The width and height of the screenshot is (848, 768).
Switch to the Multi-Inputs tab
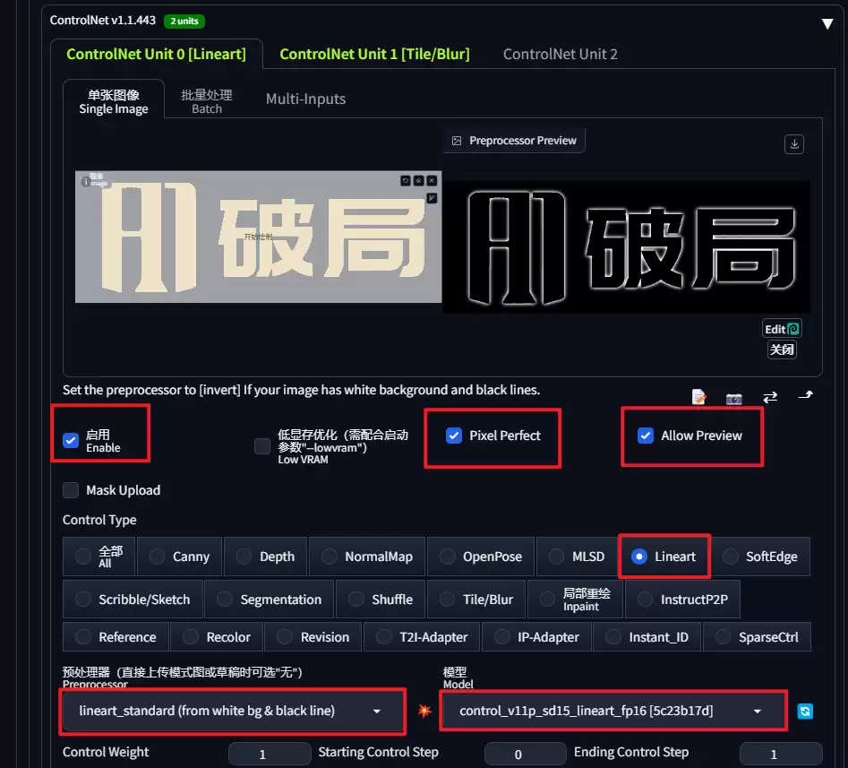tap(305, 99)
